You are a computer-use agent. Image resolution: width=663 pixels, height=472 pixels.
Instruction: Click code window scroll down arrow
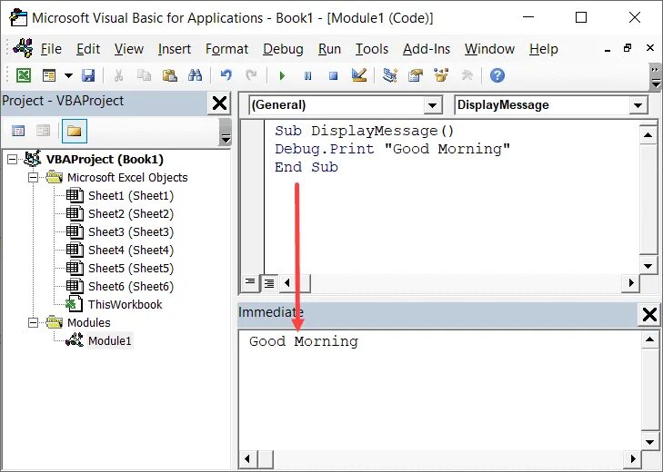click(648, 266)
